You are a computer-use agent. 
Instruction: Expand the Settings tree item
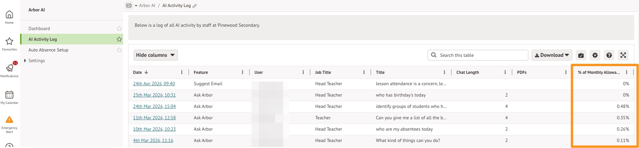pos(25,61)
